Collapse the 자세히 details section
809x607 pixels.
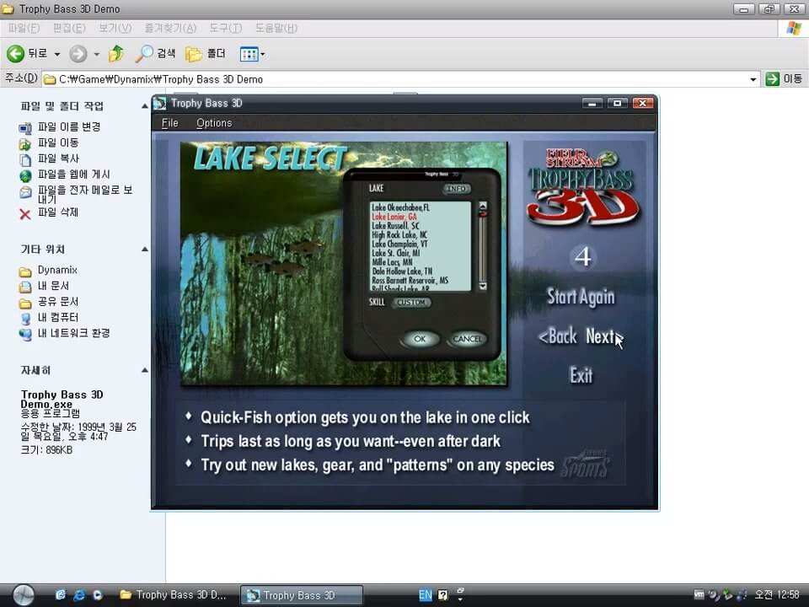[x=145, y=370]
